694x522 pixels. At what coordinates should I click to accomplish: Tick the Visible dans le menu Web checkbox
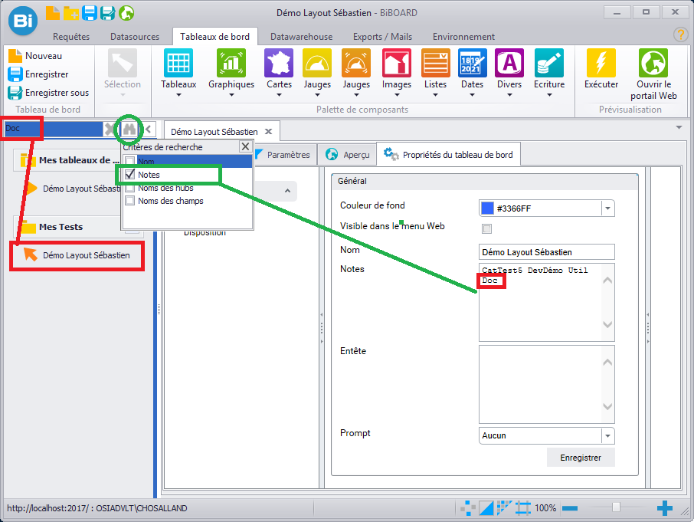click(x=487, y=228)
